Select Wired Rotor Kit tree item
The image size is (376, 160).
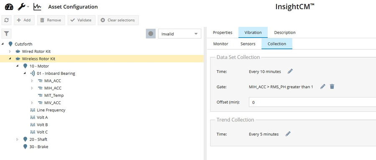click(x=36, y=52)
